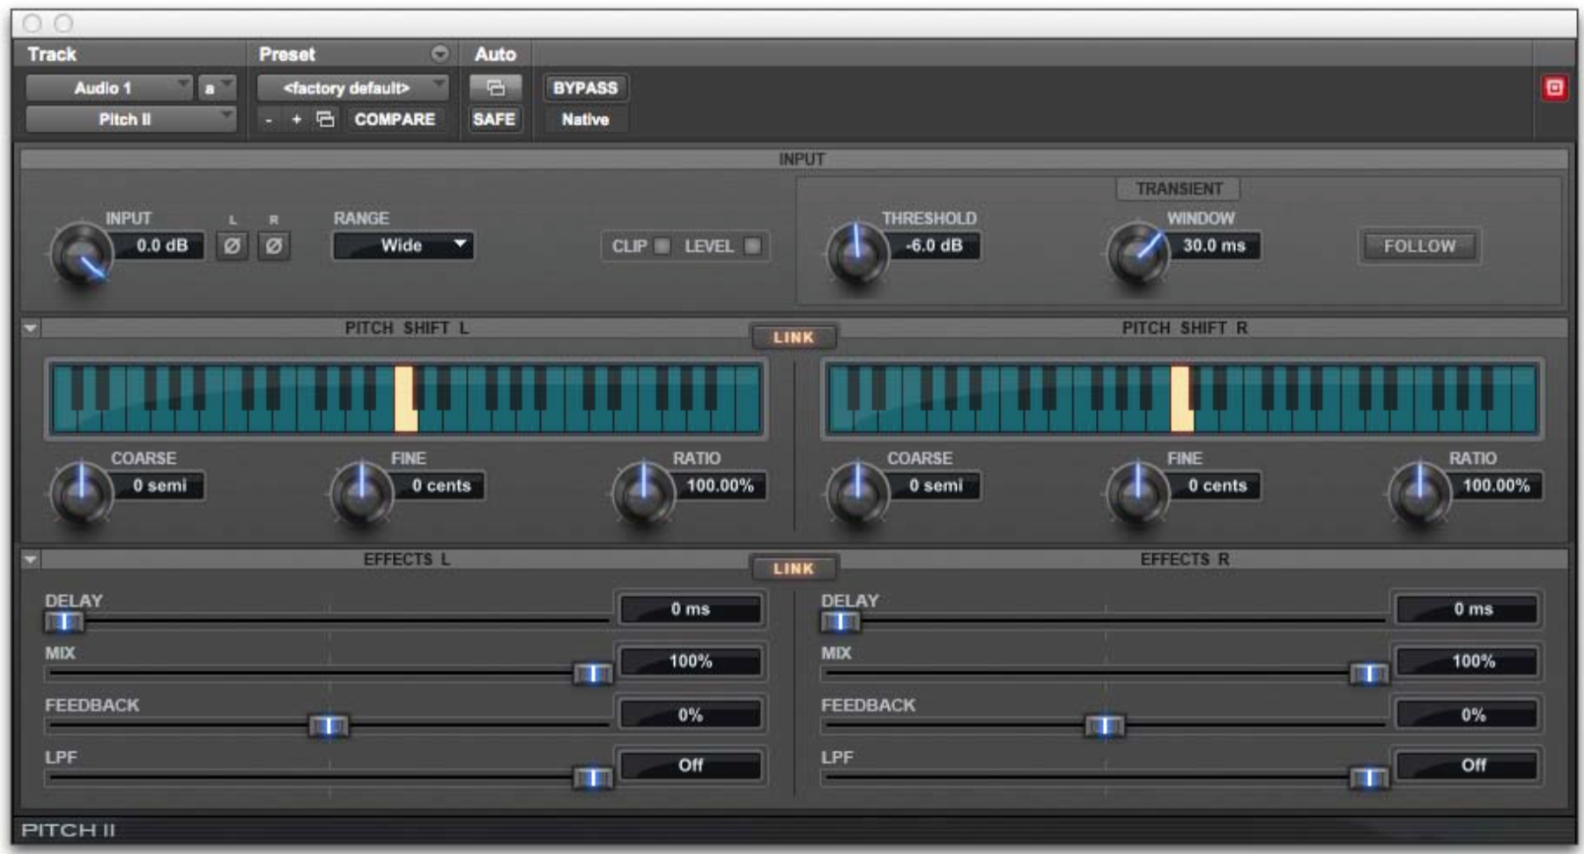The image size is (1584, 854).
Task: Toggle the transient FOLLOW button
Action: [x=1419, y=247]
